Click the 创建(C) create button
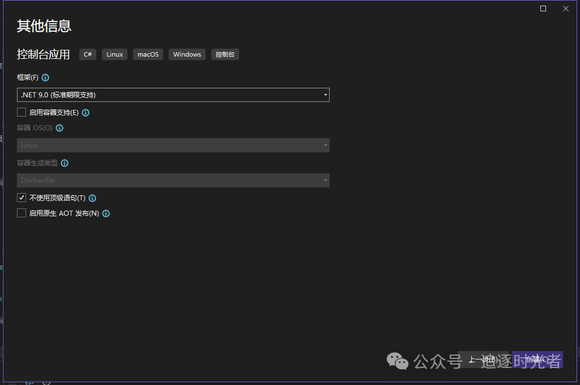The height and width of the screenshot is (385, 580). point(538,360)
